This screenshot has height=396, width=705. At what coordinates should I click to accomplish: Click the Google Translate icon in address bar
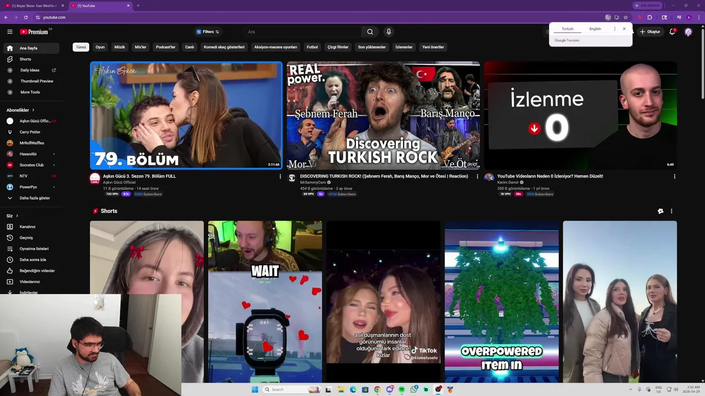click(608, 18)
